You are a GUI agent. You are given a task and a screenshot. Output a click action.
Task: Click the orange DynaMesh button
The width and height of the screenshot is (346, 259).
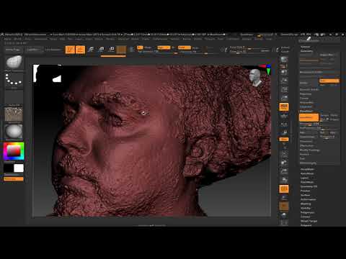(309, 117)
